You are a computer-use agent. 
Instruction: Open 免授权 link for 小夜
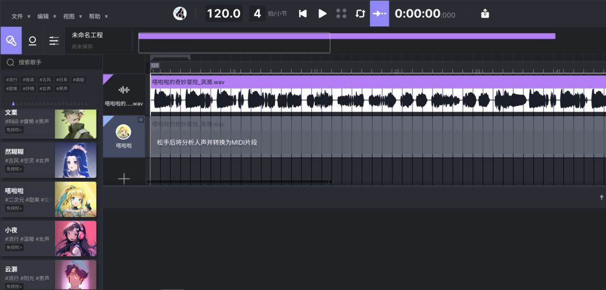click(x=14, y=247)
